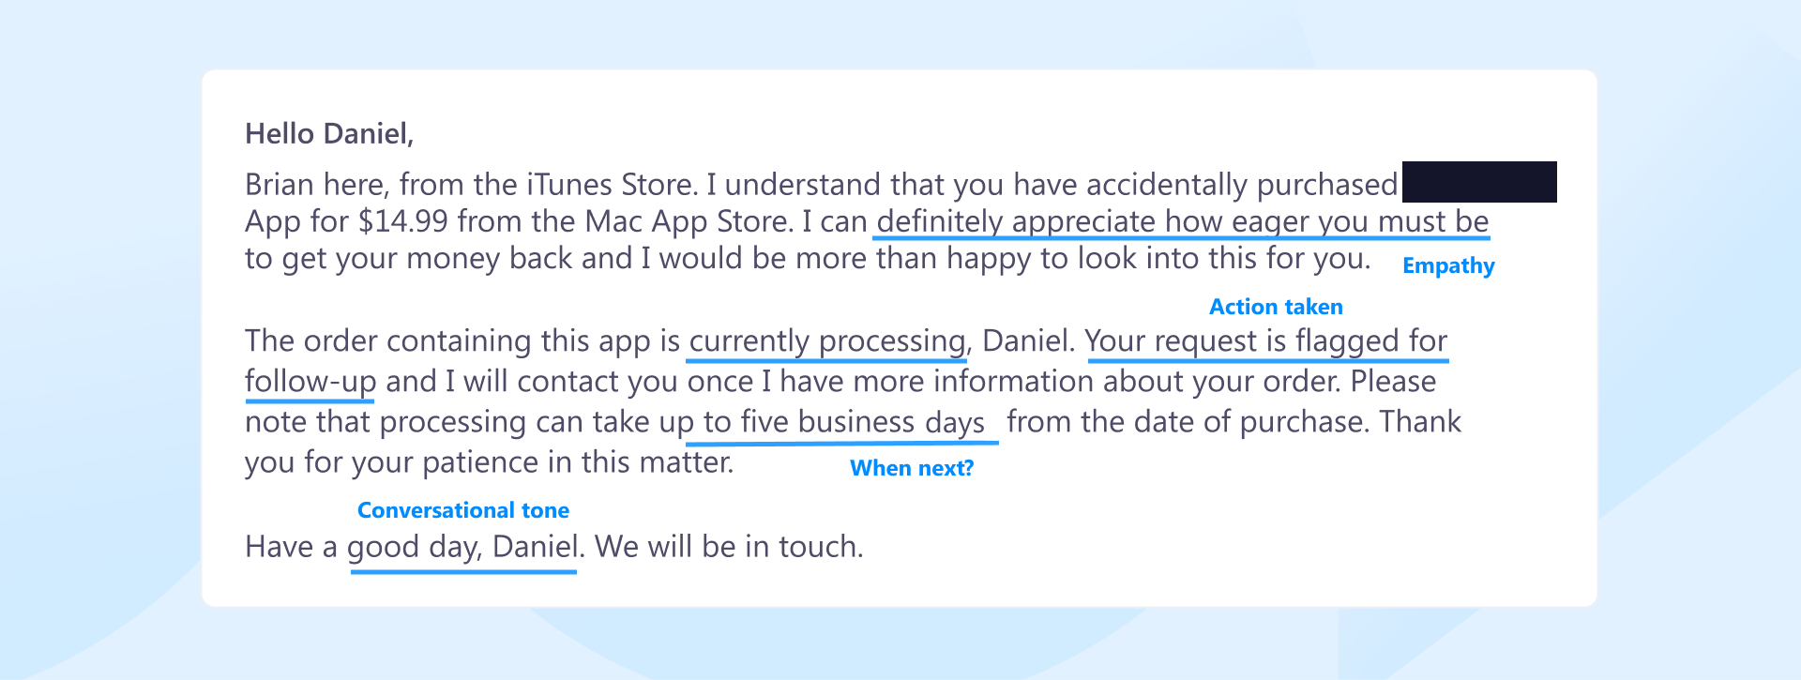Click the "Hello Daniel," greeting
The height and width of the screenshot is (680, 1801).
pyautogui.click(x=329, y=134)
